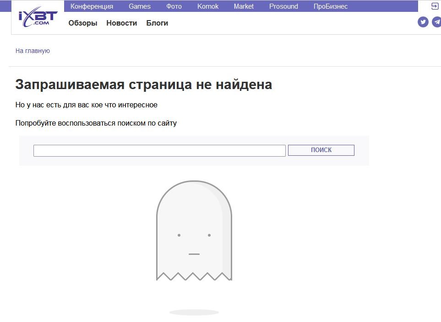This screenshot has height=322, width=441.
Task: Open the login arrow icon
Action: 435,6
